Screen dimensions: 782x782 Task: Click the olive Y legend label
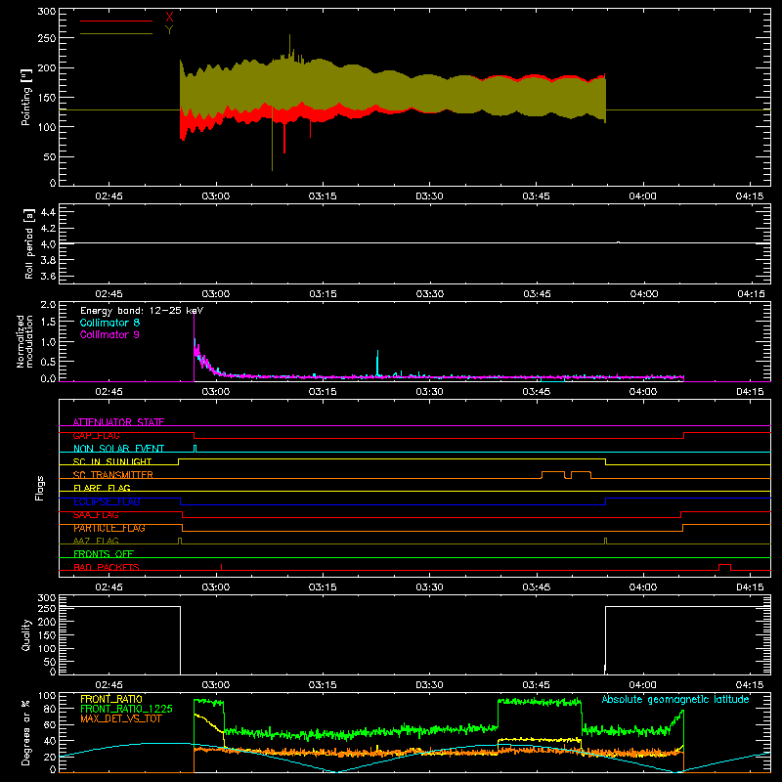coord(169,30)
